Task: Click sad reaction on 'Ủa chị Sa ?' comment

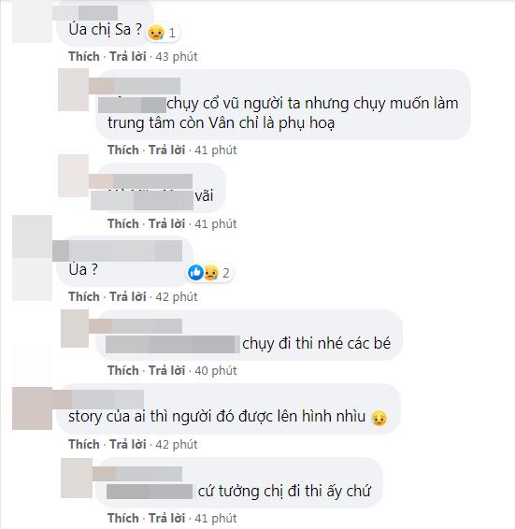Action: click(x=156, y=33)
